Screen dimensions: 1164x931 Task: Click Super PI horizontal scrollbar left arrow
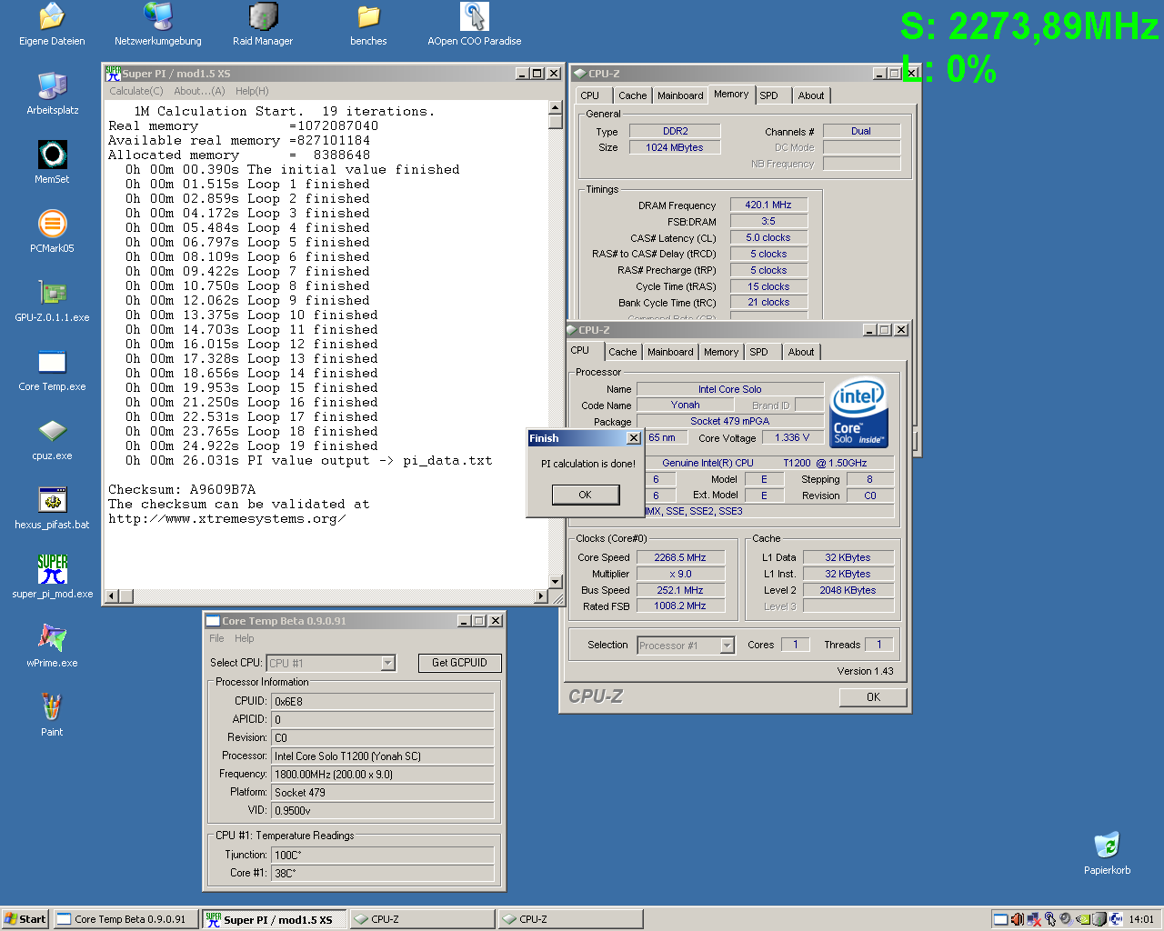click(113, 596)
